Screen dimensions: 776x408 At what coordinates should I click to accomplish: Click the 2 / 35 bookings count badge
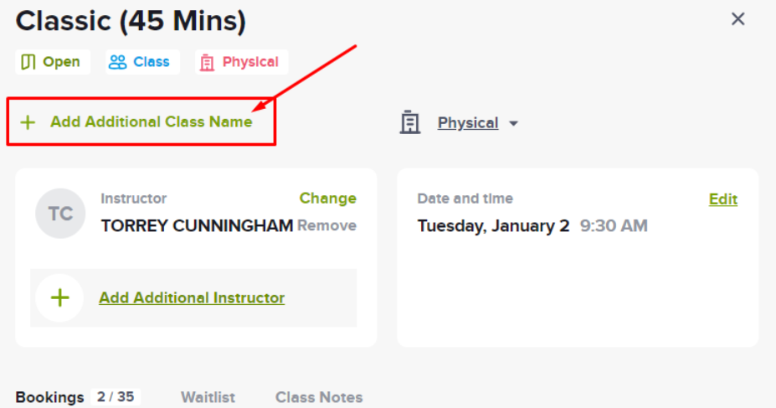tap(116, 396)
